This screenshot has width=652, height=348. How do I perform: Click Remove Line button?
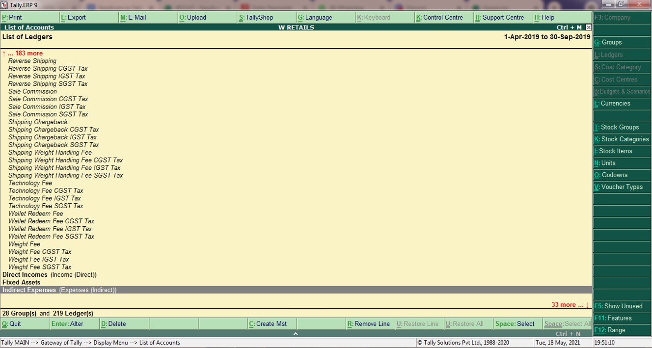point(371,324)
